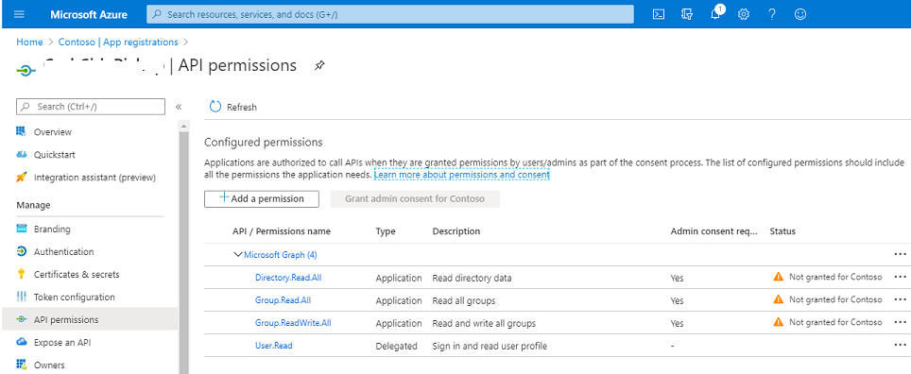This screenshot has height=374, width=911.
Task: Open Integration assistant (preview)
Action: [x=95, y=178]
